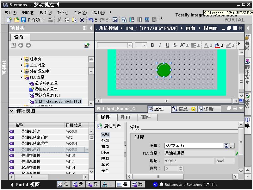The height and width of the screenshot is (190, 253).
Task: Click the variable list picker icon in 变量 field
Action: tap(226, 146)
